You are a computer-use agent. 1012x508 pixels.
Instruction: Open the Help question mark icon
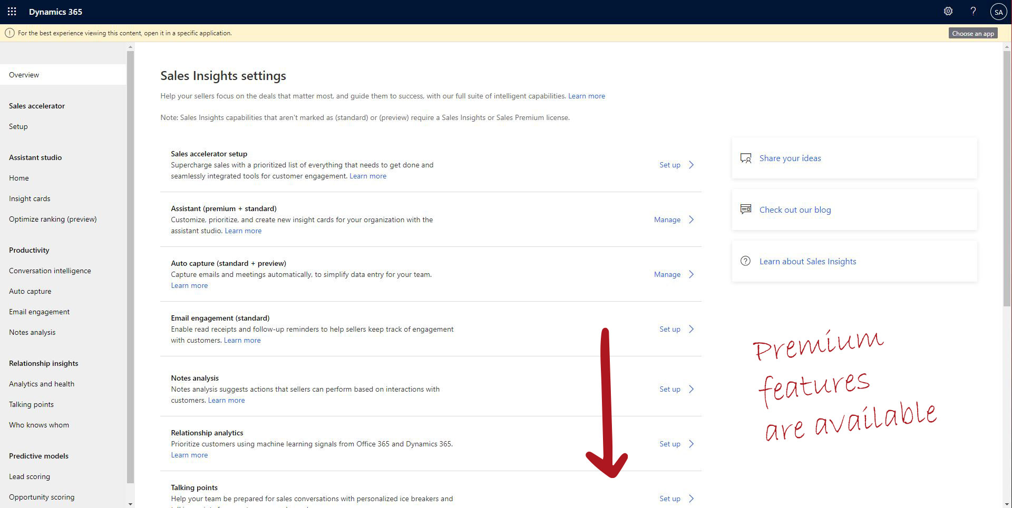(x=974, y=11)
